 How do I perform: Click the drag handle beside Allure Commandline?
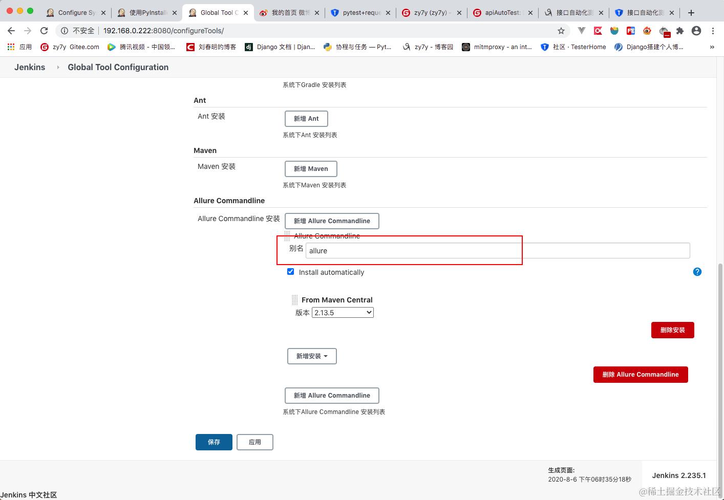pyautogui.click(x=287, y=235)
